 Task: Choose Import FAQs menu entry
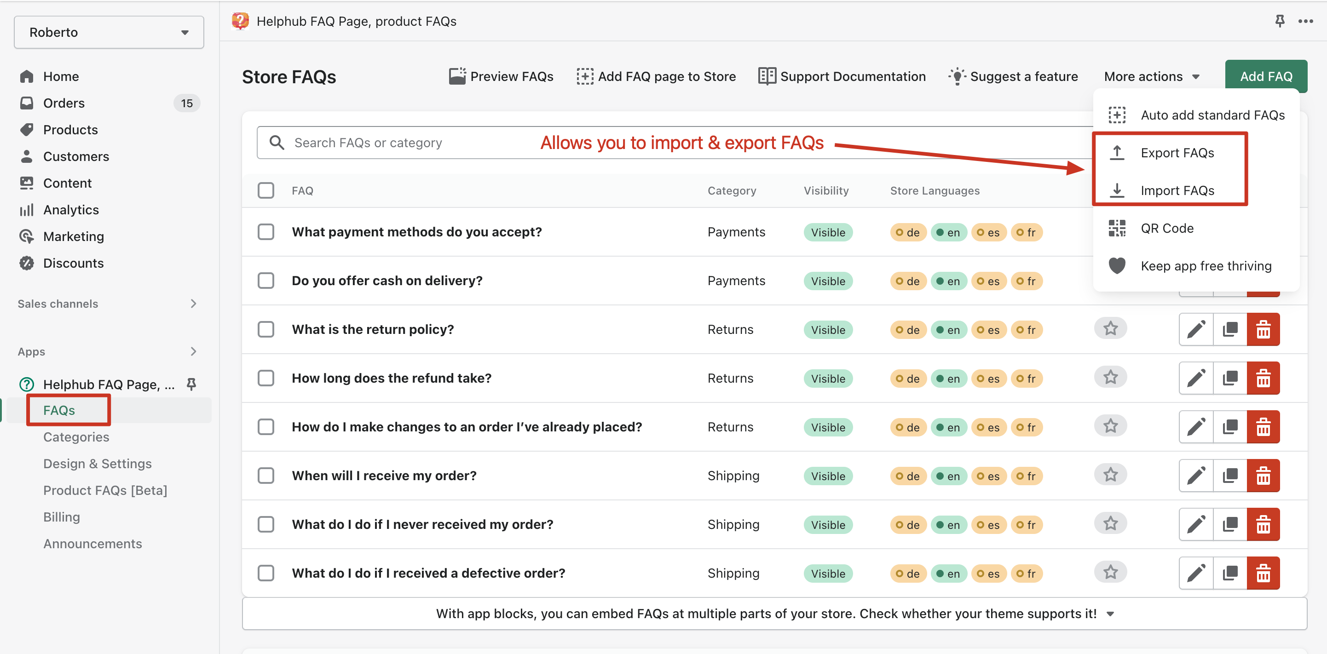tap(1177, 190)
